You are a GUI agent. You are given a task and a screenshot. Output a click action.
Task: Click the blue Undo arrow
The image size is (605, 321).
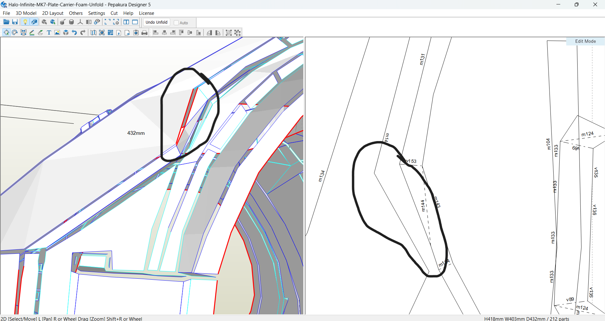click(74, 33)
